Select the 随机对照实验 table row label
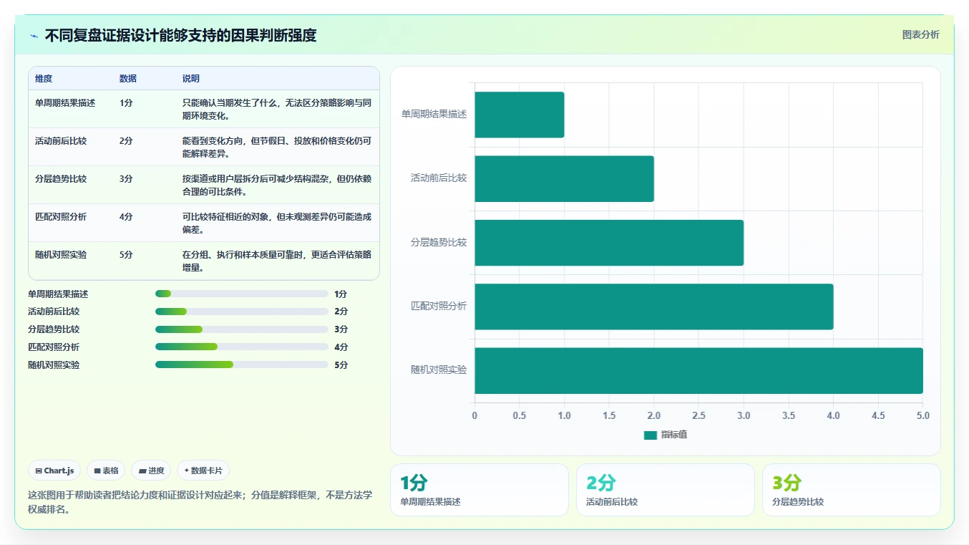This screenshot has width=969, height=545. point(61,254)
